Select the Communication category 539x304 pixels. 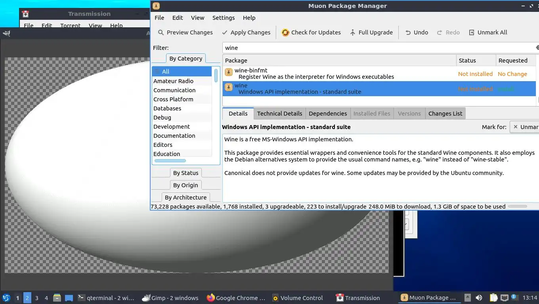[182, 90]
